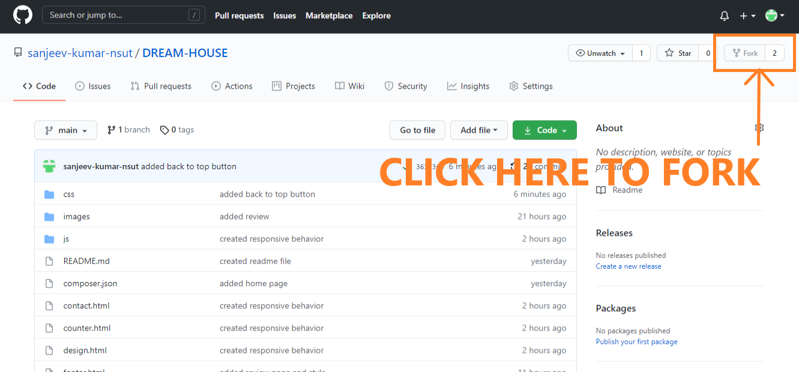The image size is (799, 372).
Task: Fork the repository
Action: 745,53
